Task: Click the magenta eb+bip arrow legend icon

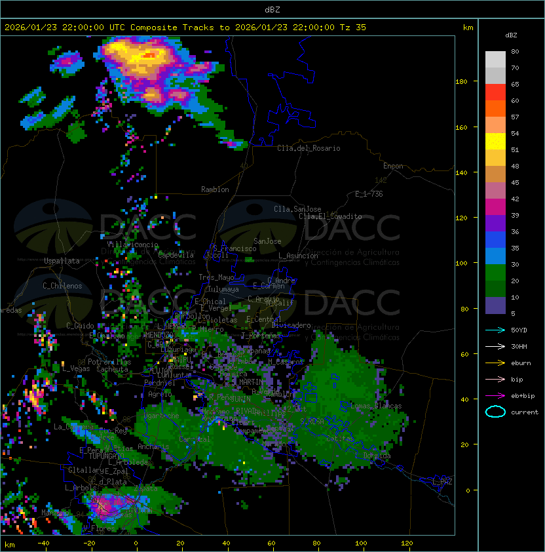Action: coord(495,396)
